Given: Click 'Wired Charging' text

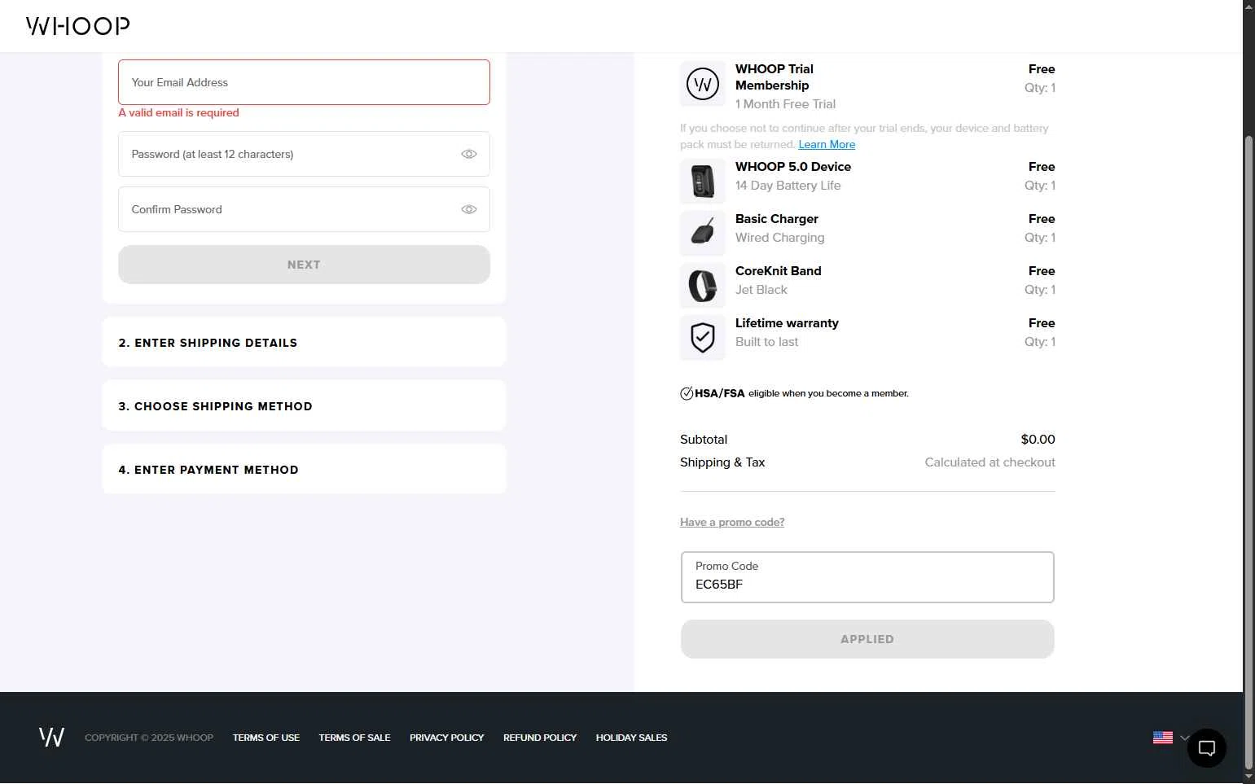Looking at the screenshot, I should pyautogui.click(x=779, y=238).
